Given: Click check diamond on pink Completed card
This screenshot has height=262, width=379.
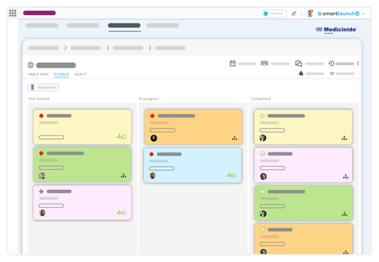Looking at the screenshot, I should (x=263, y=154).
